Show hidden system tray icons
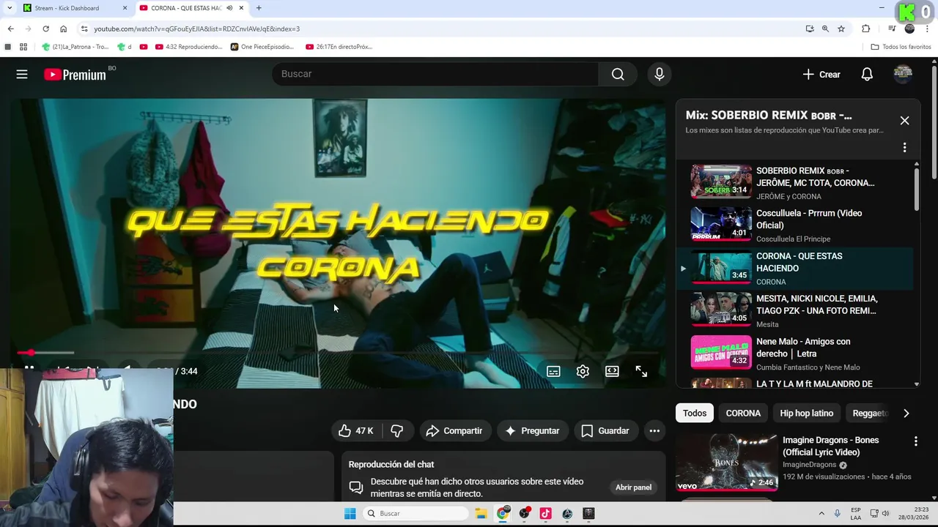938x527 pixels. (x=821, y=514)
